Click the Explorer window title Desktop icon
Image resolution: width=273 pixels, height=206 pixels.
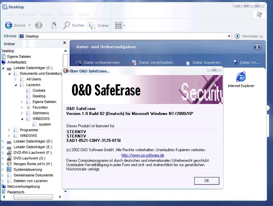5,7
